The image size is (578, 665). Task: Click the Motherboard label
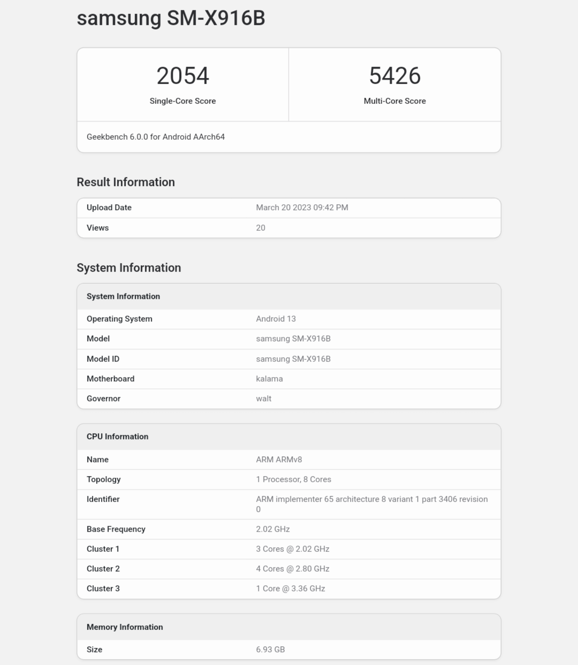click(x=110, y=379)
